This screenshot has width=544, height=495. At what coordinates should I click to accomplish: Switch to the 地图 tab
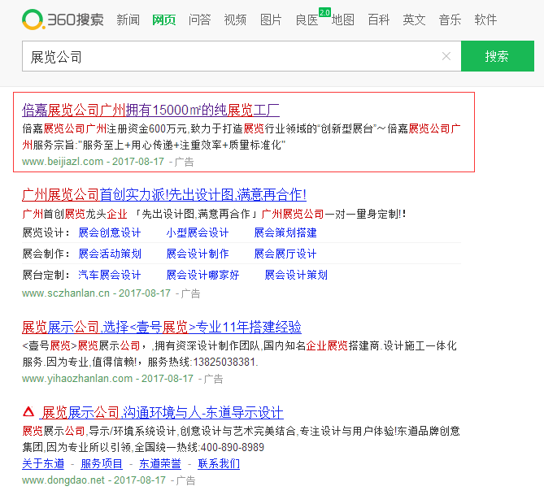(342, 20)
